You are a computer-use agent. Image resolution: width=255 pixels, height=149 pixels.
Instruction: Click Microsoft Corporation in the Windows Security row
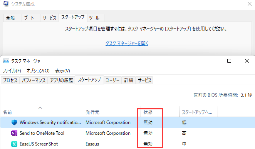click(108, 122)
